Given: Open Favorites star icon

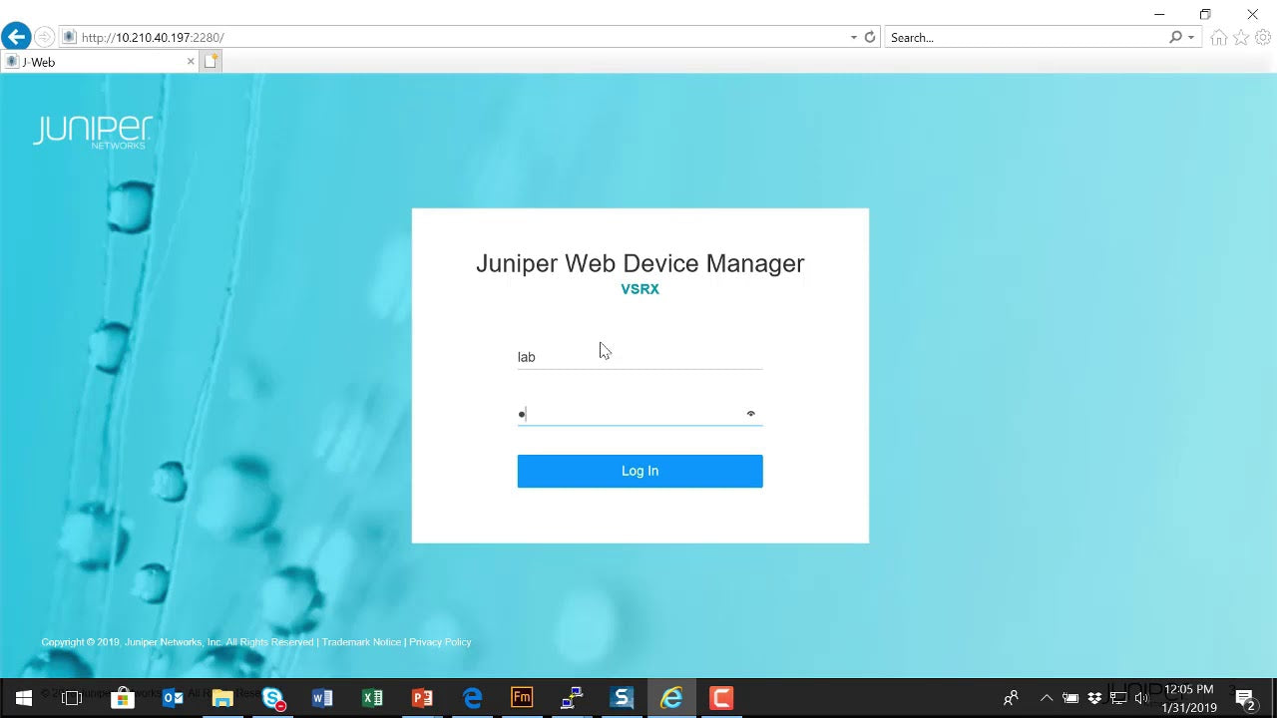Looking at the screenshot, I should click(x=1241, y=38).
